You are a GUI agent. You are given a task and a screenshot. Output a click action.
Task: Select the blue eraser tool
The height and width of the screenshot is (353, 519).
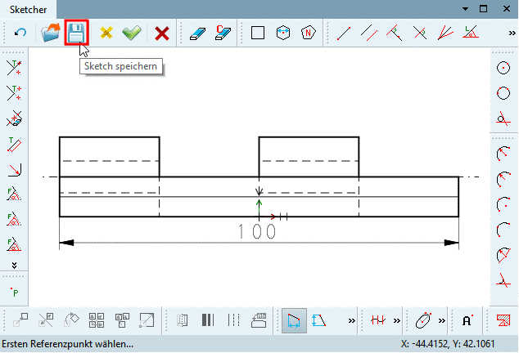(x=197, y=34)
